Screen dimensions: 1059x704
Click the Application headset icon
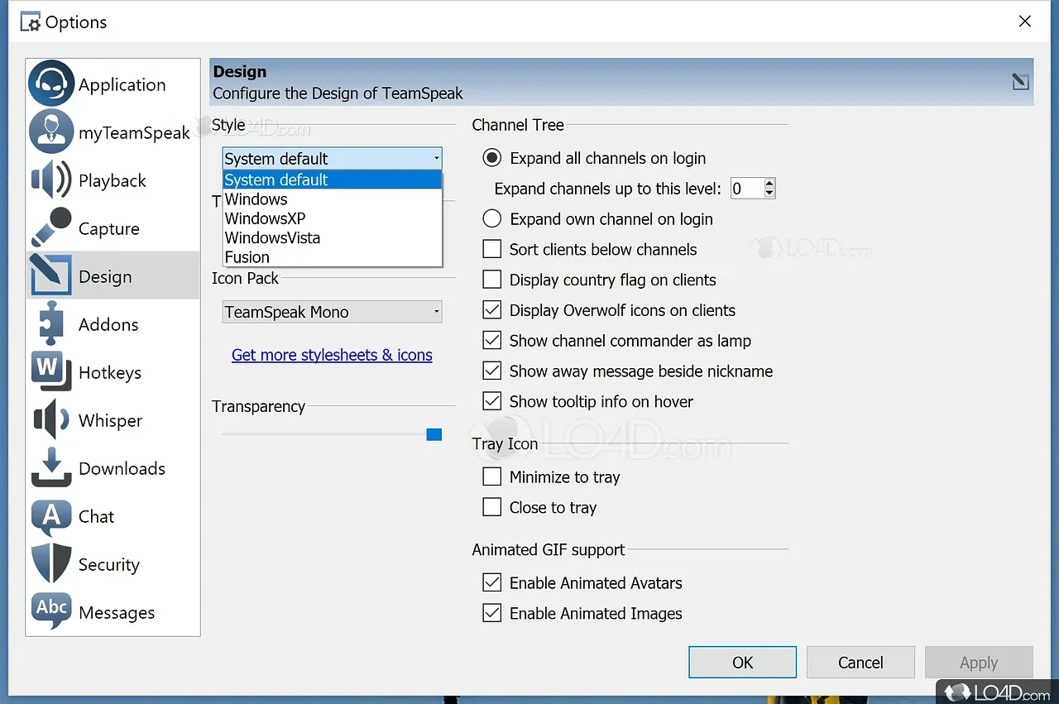pyautogui.click(x=51, y=84)
